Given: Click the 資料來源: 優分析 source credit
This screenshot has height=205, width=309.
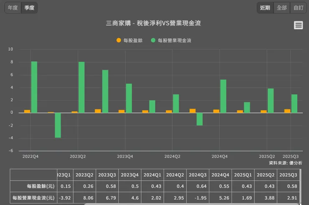Looking at the screenshot, I should point(286,163).
